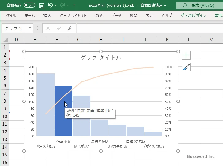Select row 15 header

pos(5,155)
